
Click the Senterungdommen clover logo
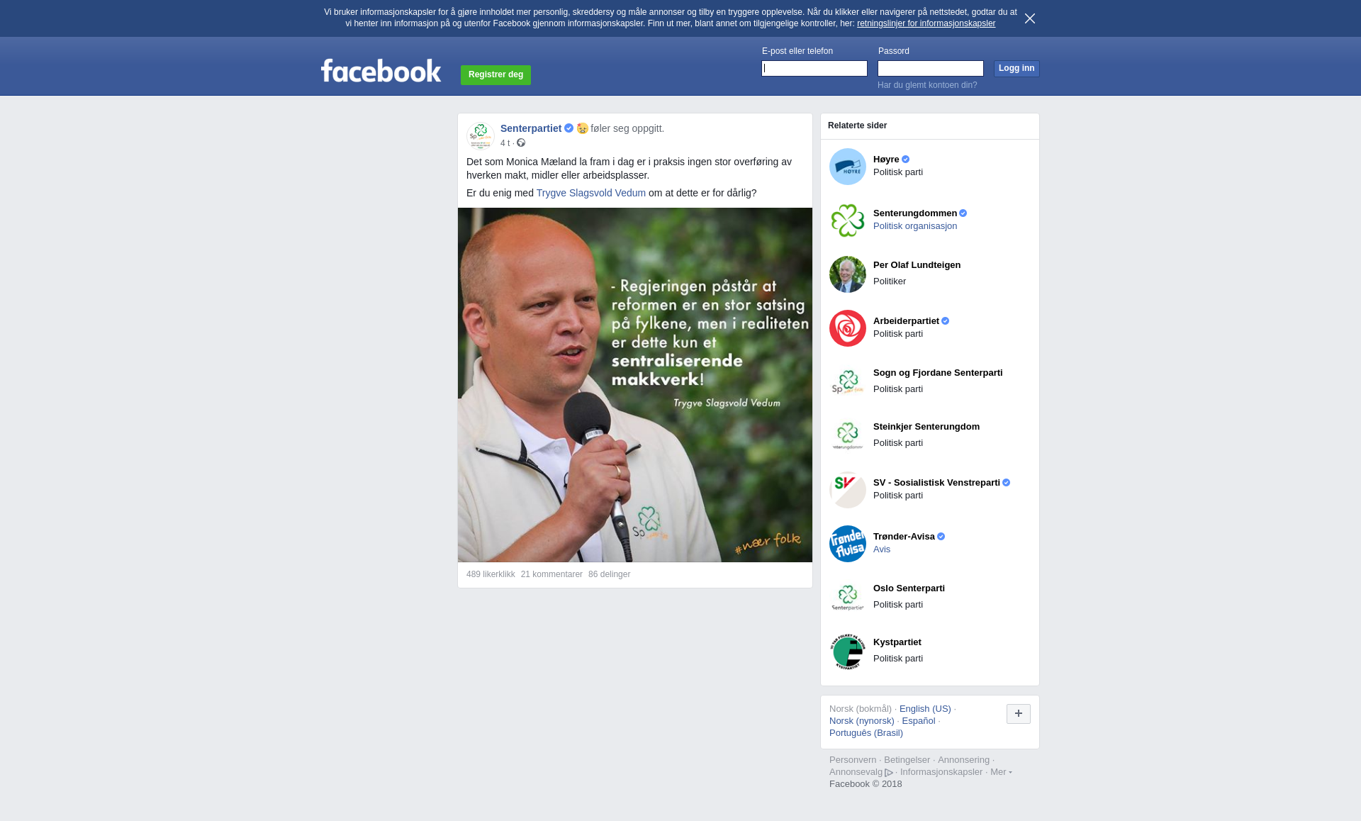pyautogui.click(x=848, y=220)
